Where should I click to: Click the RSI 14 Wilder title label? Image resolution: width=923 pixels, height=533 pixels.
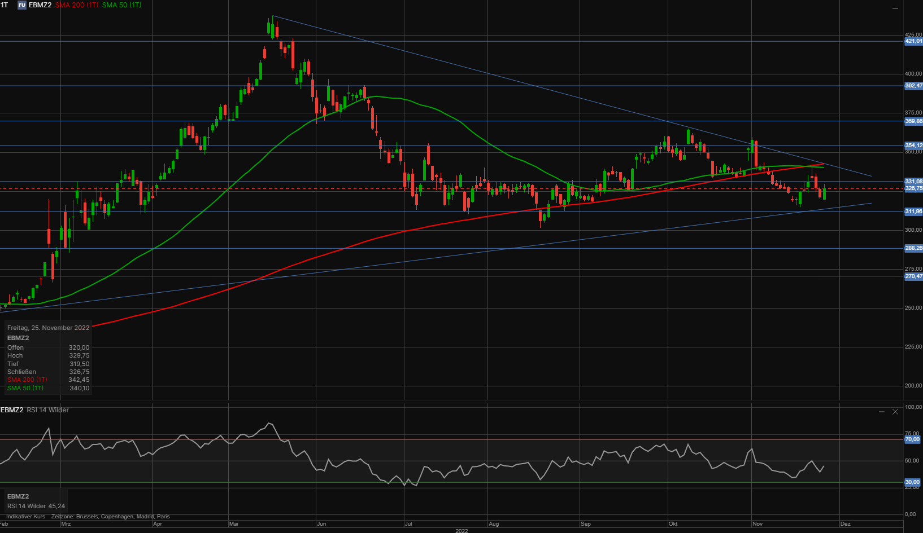48,410
